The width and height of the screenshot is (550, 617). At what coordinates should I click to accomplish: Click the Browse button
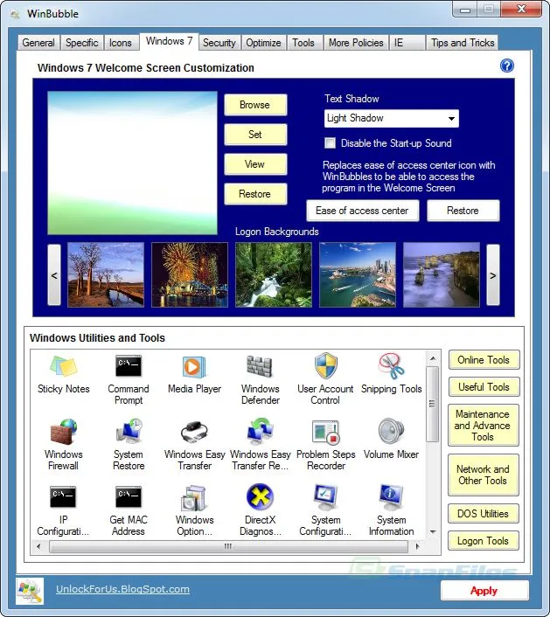coord(255,105)
